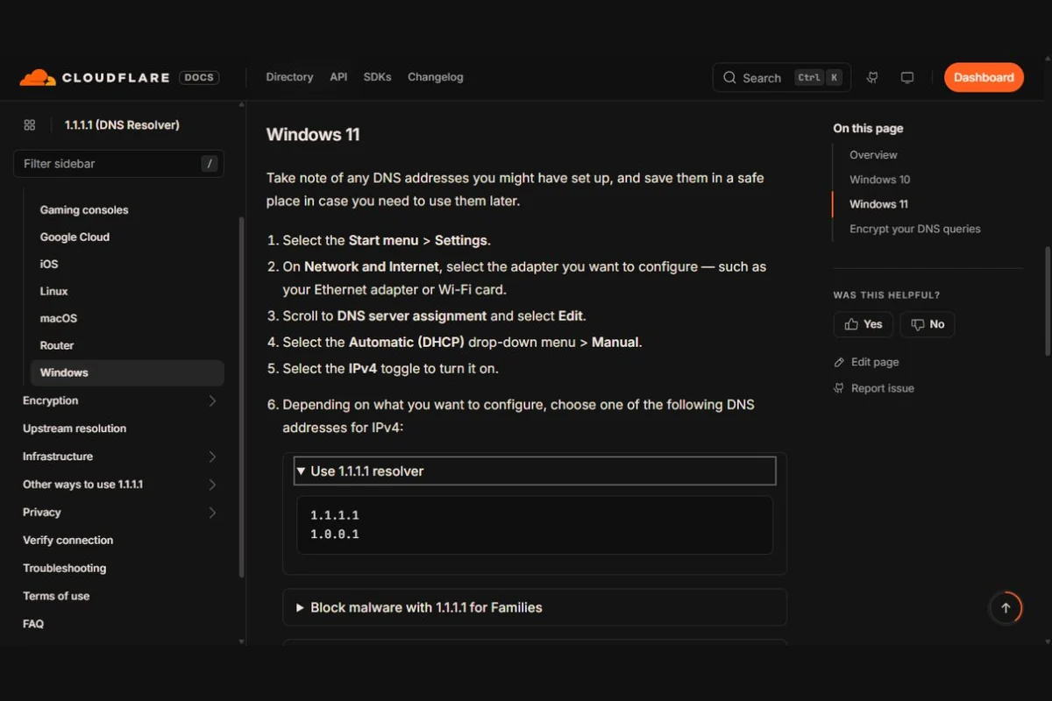Open Router in sidebar
Screen dimensions: 1052x701
[x=57, y=345]
